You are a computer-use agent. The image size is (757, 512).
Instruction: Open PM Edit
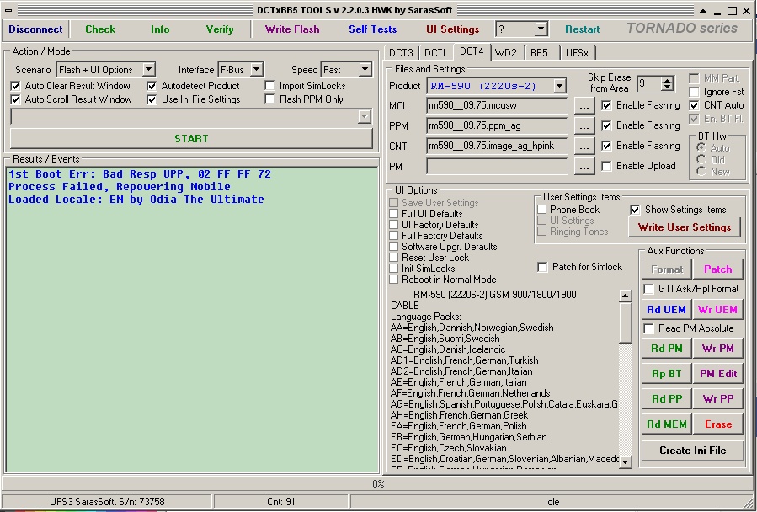(718, 373)
